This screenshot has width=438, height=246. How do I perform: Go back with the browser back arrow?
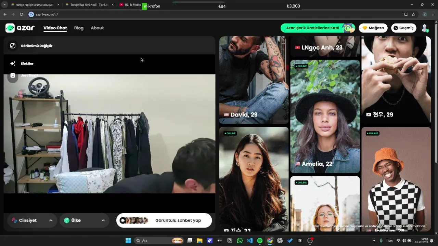coord(5,14)
